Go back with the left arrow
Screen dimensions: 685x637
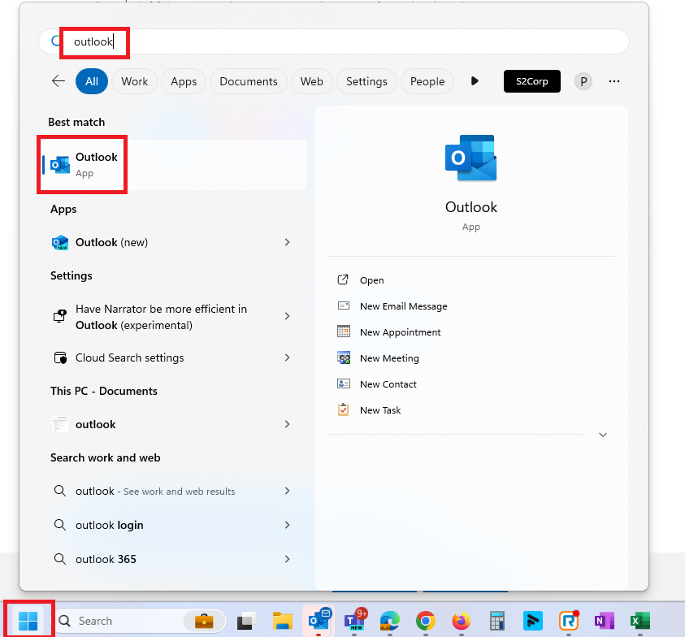59,81
